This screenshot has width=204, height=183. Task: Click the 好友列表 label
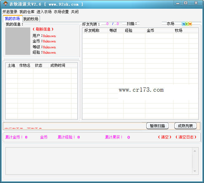[x=91, y=24]
